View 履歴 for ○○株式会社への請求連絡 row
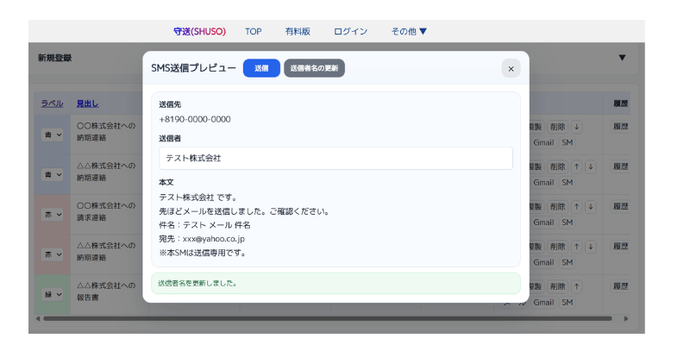This screenshot has width=690, height=345. point(620,206)
